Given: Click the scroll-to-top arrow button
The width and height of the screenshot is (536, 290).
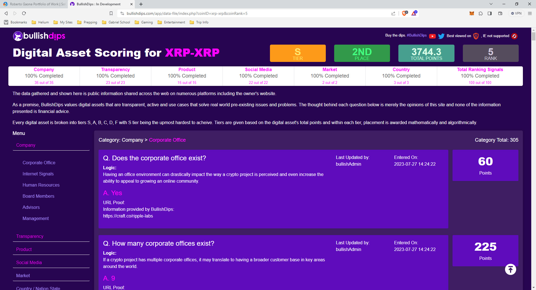Looking at the screenshot, I should [x=511, y=269].
